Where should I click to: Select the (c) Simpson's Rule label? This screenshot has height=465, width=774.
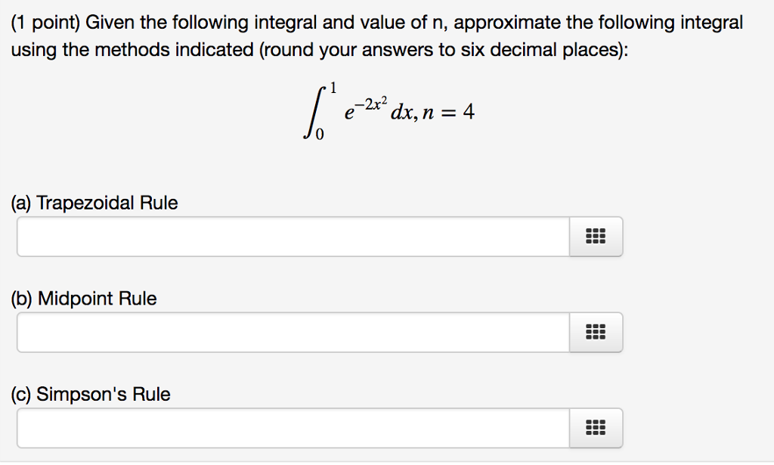[x=89, y=394]
